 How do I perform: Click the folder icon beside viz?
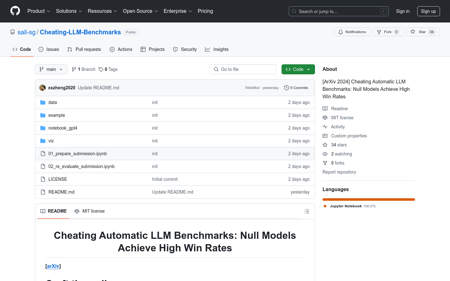(43, 141)
